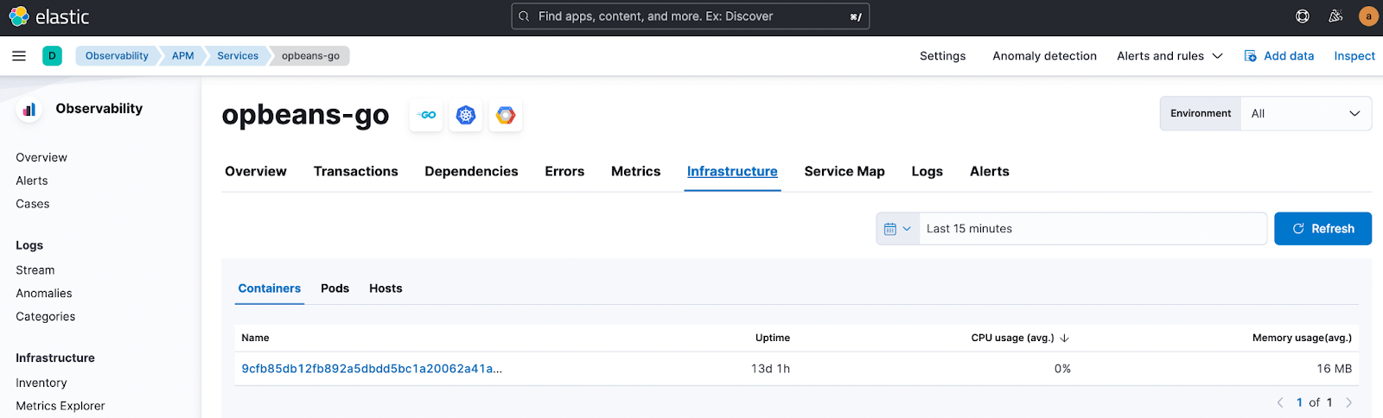Open the calendar quick date menu
Image resolution: width=1383 pixels, height=418 pixels.
(897, 229)
